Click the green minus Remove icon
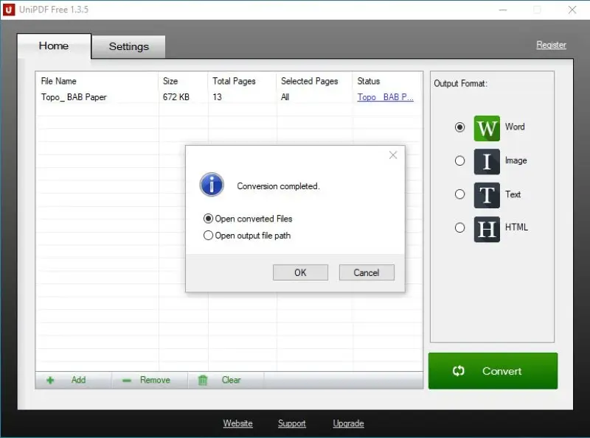This screenshot has height=438, width=590. [x=127, y=381]
